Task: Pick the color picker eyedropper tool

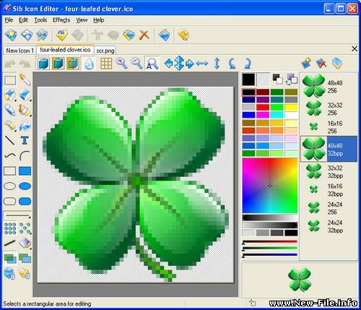Action: [x=25, y=80]
